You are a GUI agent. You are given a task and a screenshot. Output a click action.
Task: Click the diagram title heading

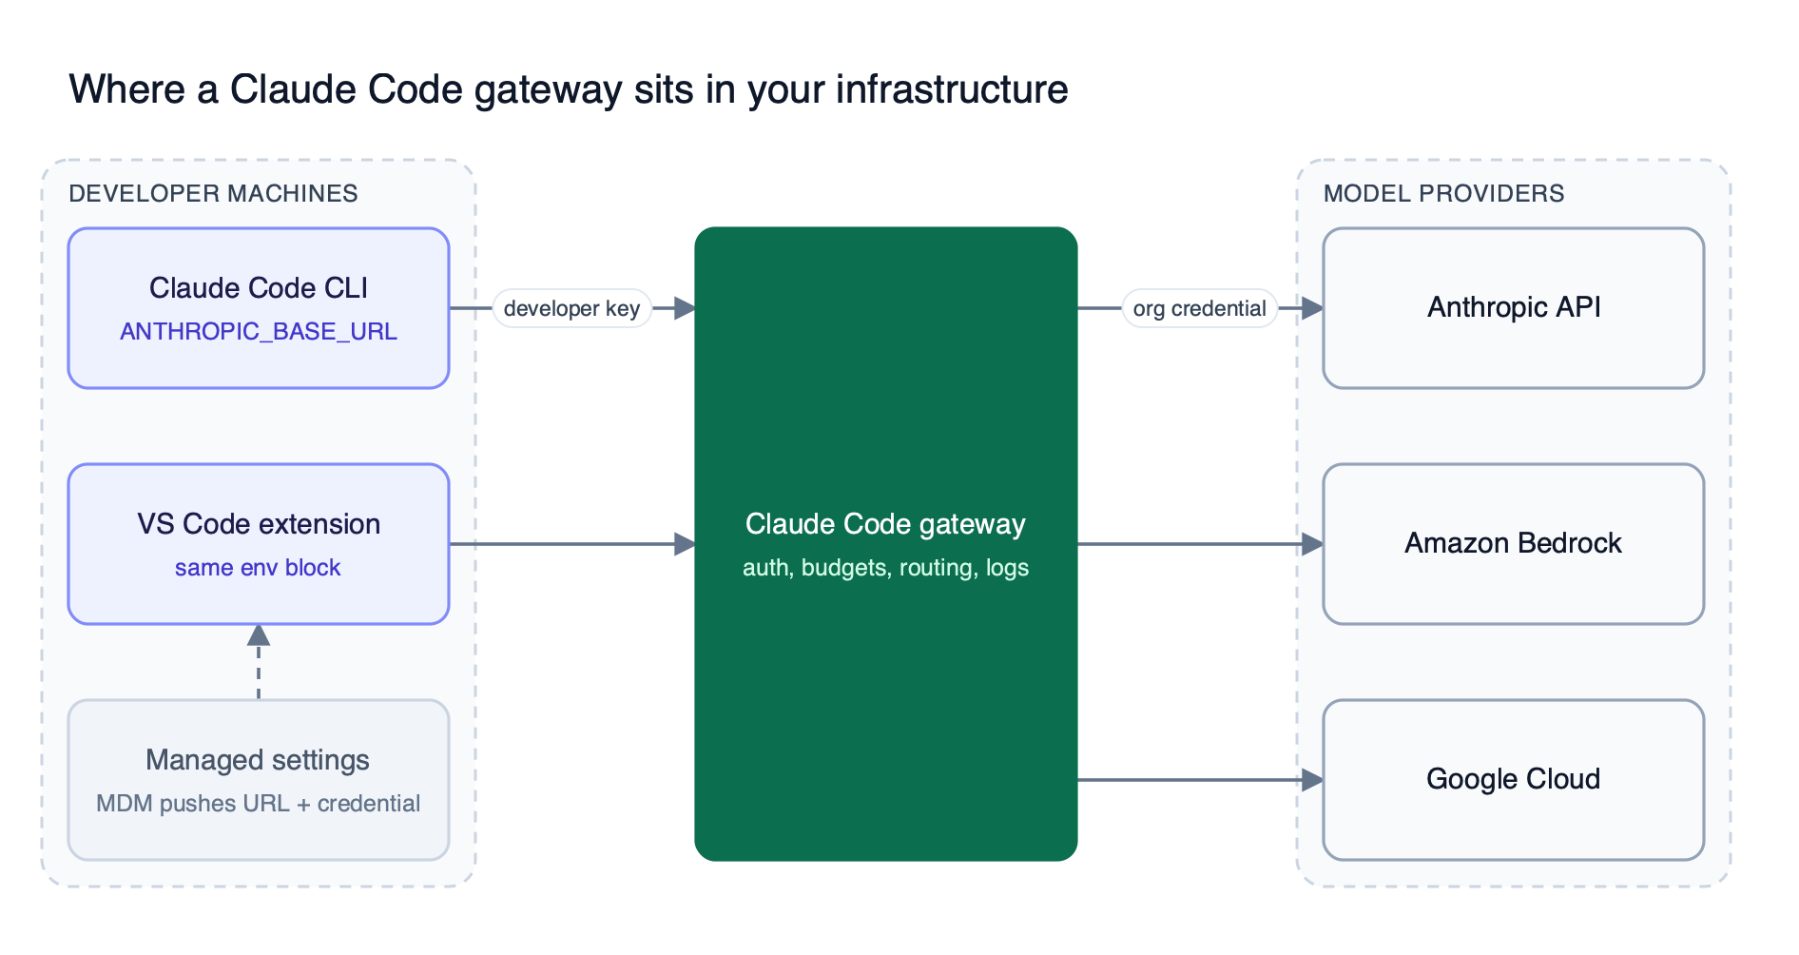pyautogui.click(x=569, y=89)
